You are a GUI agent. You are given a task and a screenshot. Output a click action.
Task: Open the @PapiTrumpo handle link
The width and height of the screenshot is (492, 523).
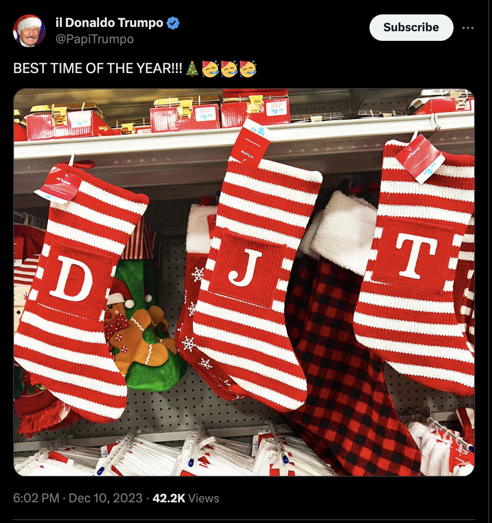tap(95, 39)
